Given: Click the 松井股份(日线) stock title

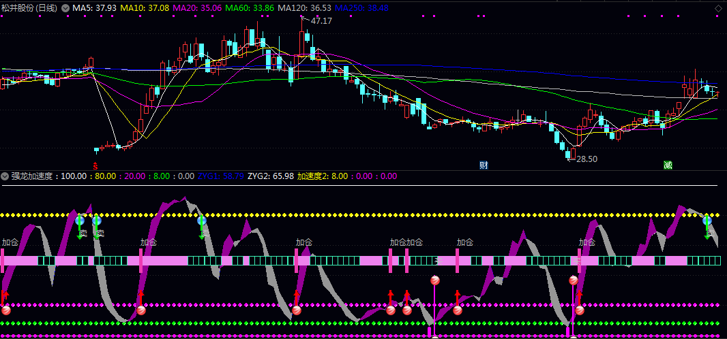Looking at the screenshot, I should click(29, 8).
